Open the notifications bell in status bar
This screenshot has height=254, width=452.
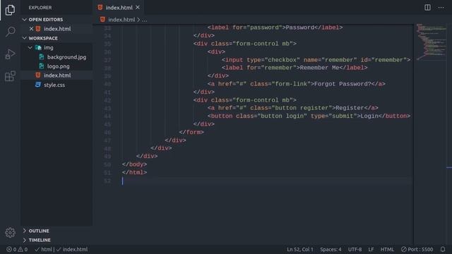click(443, 249)
